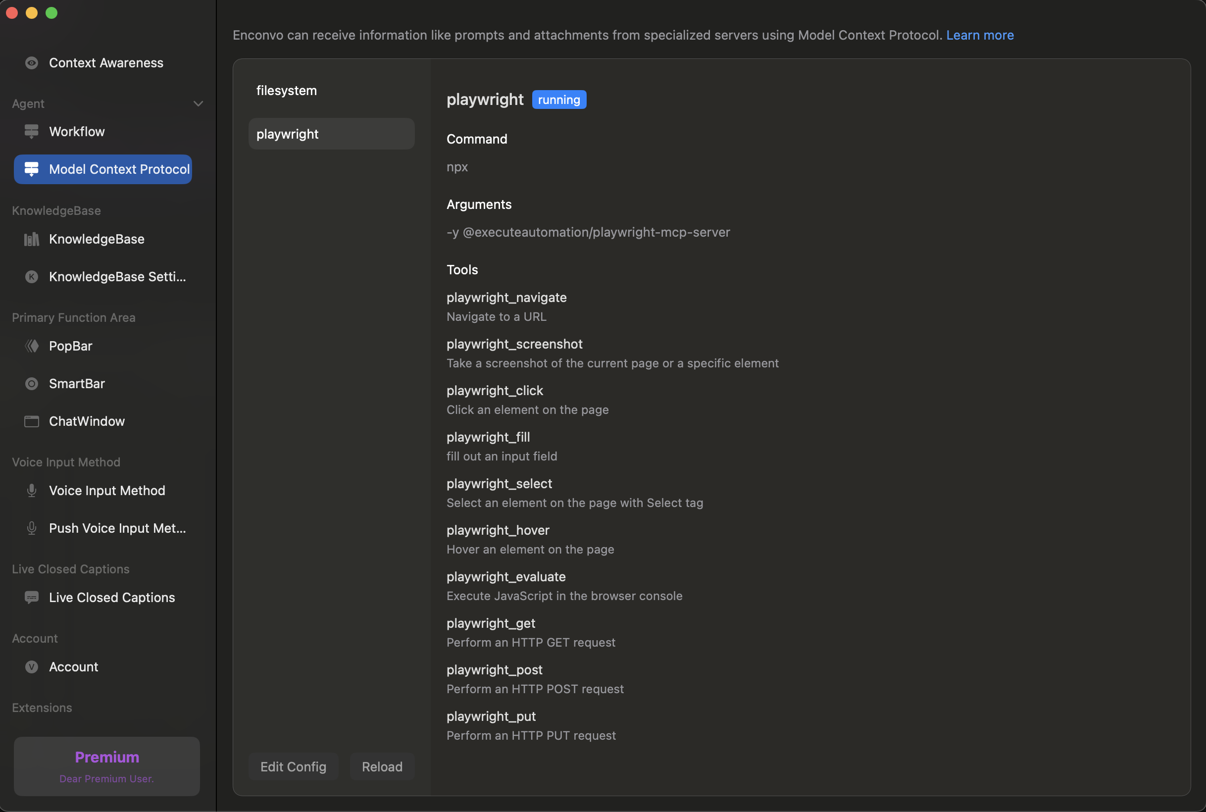Click the KnowledgeBase Settings K icon
Image resolution: width=1206 pixels, height=812 pixels.
click(x=32, y=277)
